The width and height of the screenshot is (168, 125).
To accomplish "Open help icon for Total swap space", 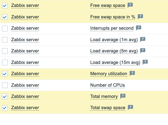I will (x=130, y=107).
